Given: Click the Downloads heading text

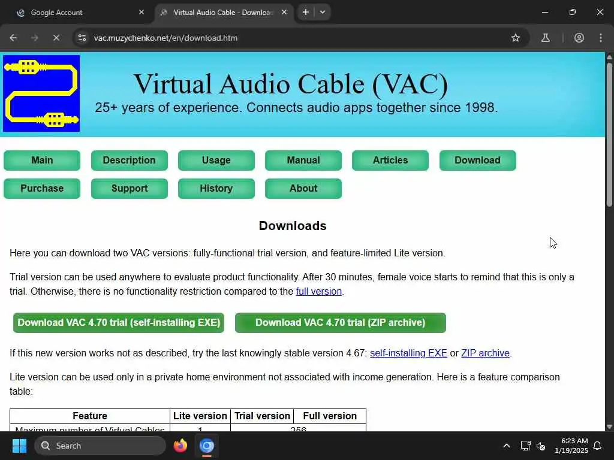Looking at the screenshot, I should click(293, 226).
